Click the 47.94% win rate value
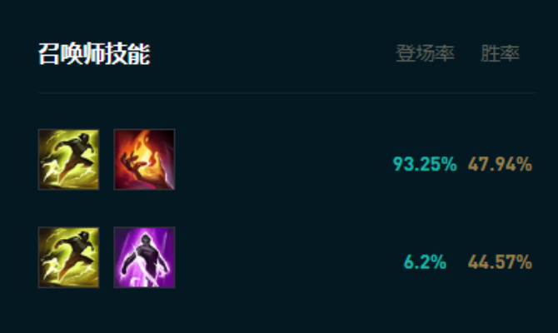Image resolution: width=558 pixels, height=333 pixels. click(x=500, y=164)
